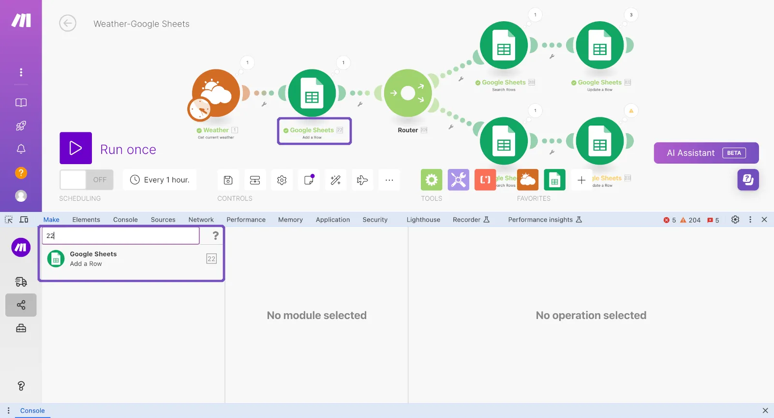Image resolution: width=774 pixels, height=418 pixels.
Task: Save the scenario with the disk icon
Action: tap(228, 180)
